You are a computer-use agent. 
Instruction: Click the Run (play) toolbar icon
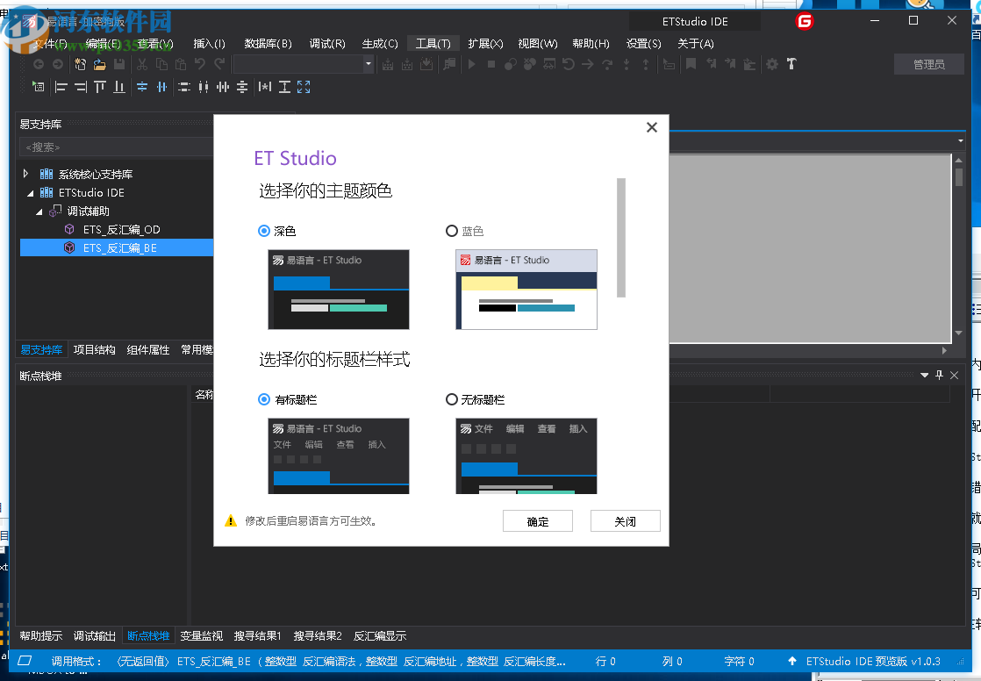(472, 64)
